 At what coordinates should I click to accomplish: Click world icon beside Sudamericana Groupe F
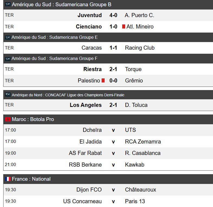[x=8, y=59]
